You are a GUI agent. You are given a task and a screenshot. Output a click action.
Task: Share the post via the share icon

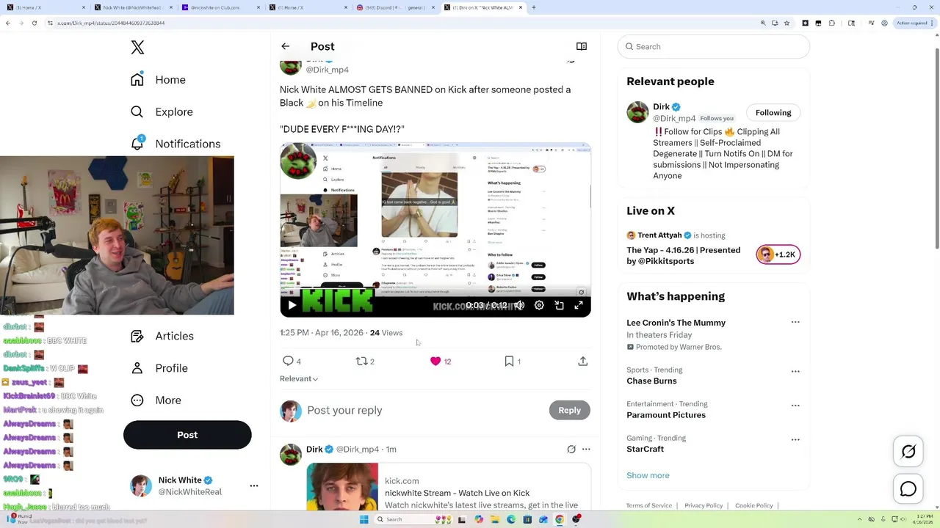coord(583,361)
